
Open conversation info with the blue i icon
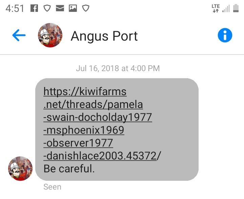click(225, 35)
